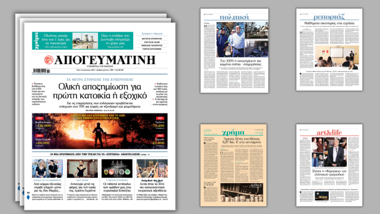
Task: Open the πολιτική page thumbnail
Action: pyautogui.click(x=235, y=51)
